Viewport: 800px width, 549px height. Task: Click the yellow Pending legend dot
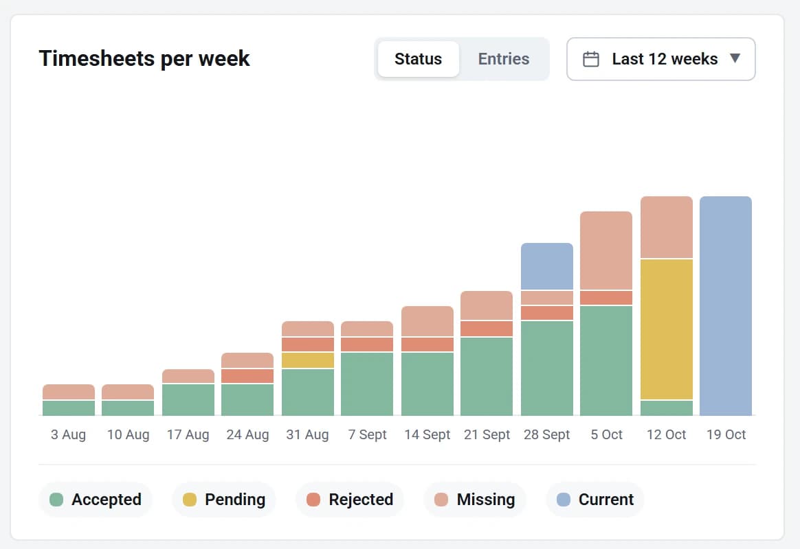pos(190,500)
